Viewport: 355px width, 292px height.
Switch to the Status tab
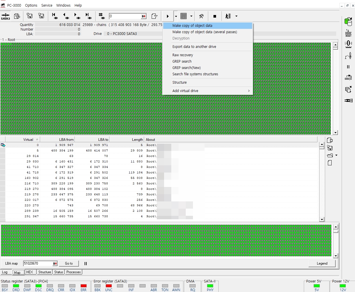click(59, 272)
